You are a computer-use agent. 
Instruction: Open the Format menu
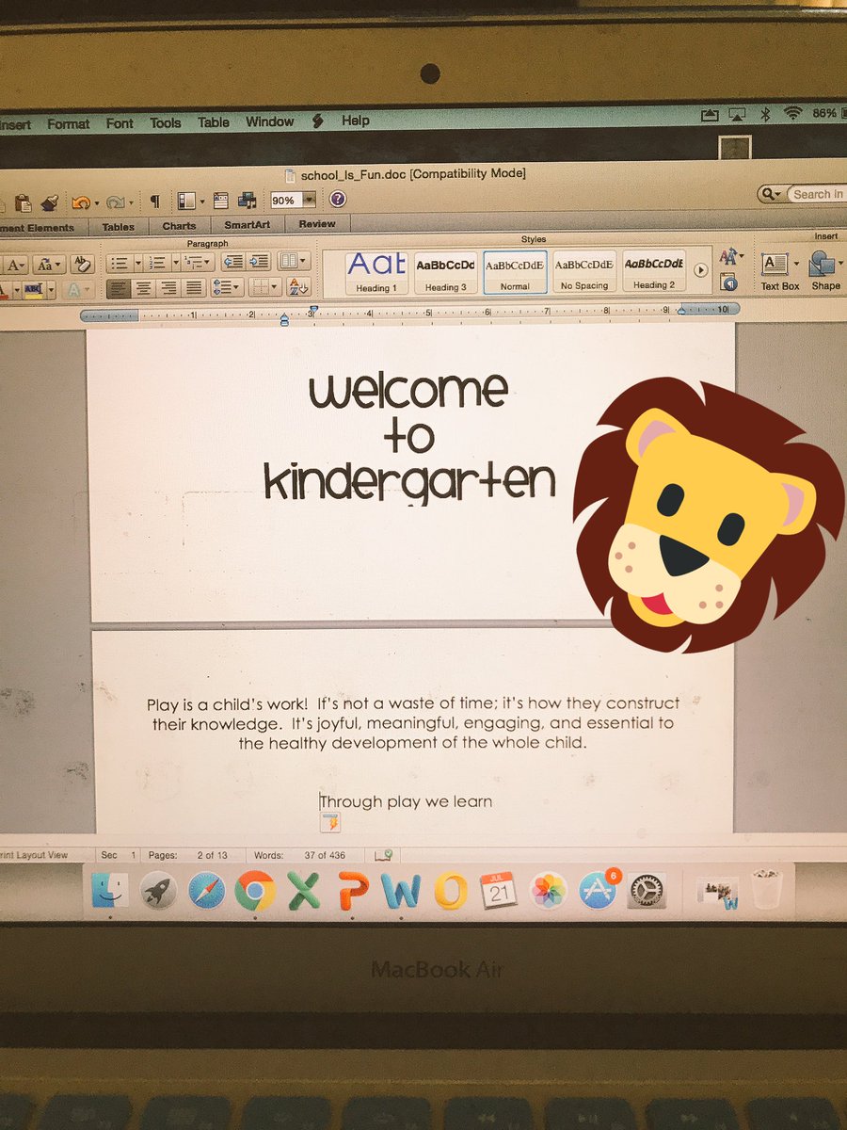(68, 123)
